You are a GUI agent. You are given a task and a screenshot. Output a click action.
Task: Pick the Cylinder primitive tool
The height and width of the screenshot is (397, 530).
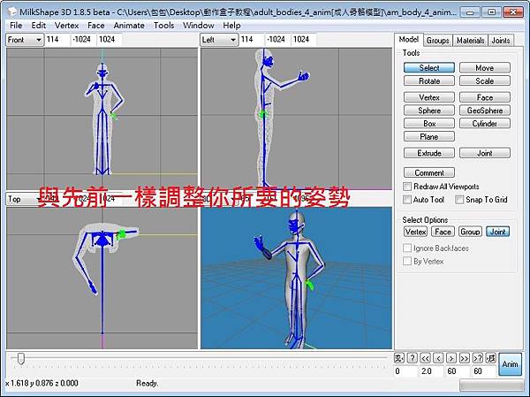(485, 124)
